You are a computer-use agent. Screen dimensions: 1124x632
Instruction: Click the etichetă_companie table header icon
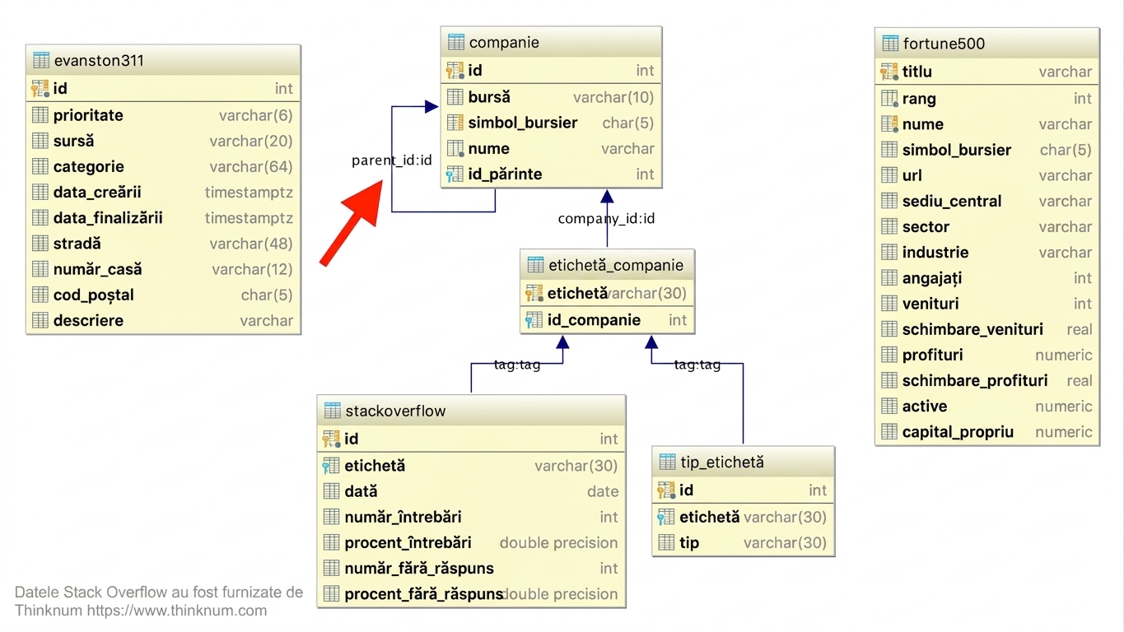point(535,265)
